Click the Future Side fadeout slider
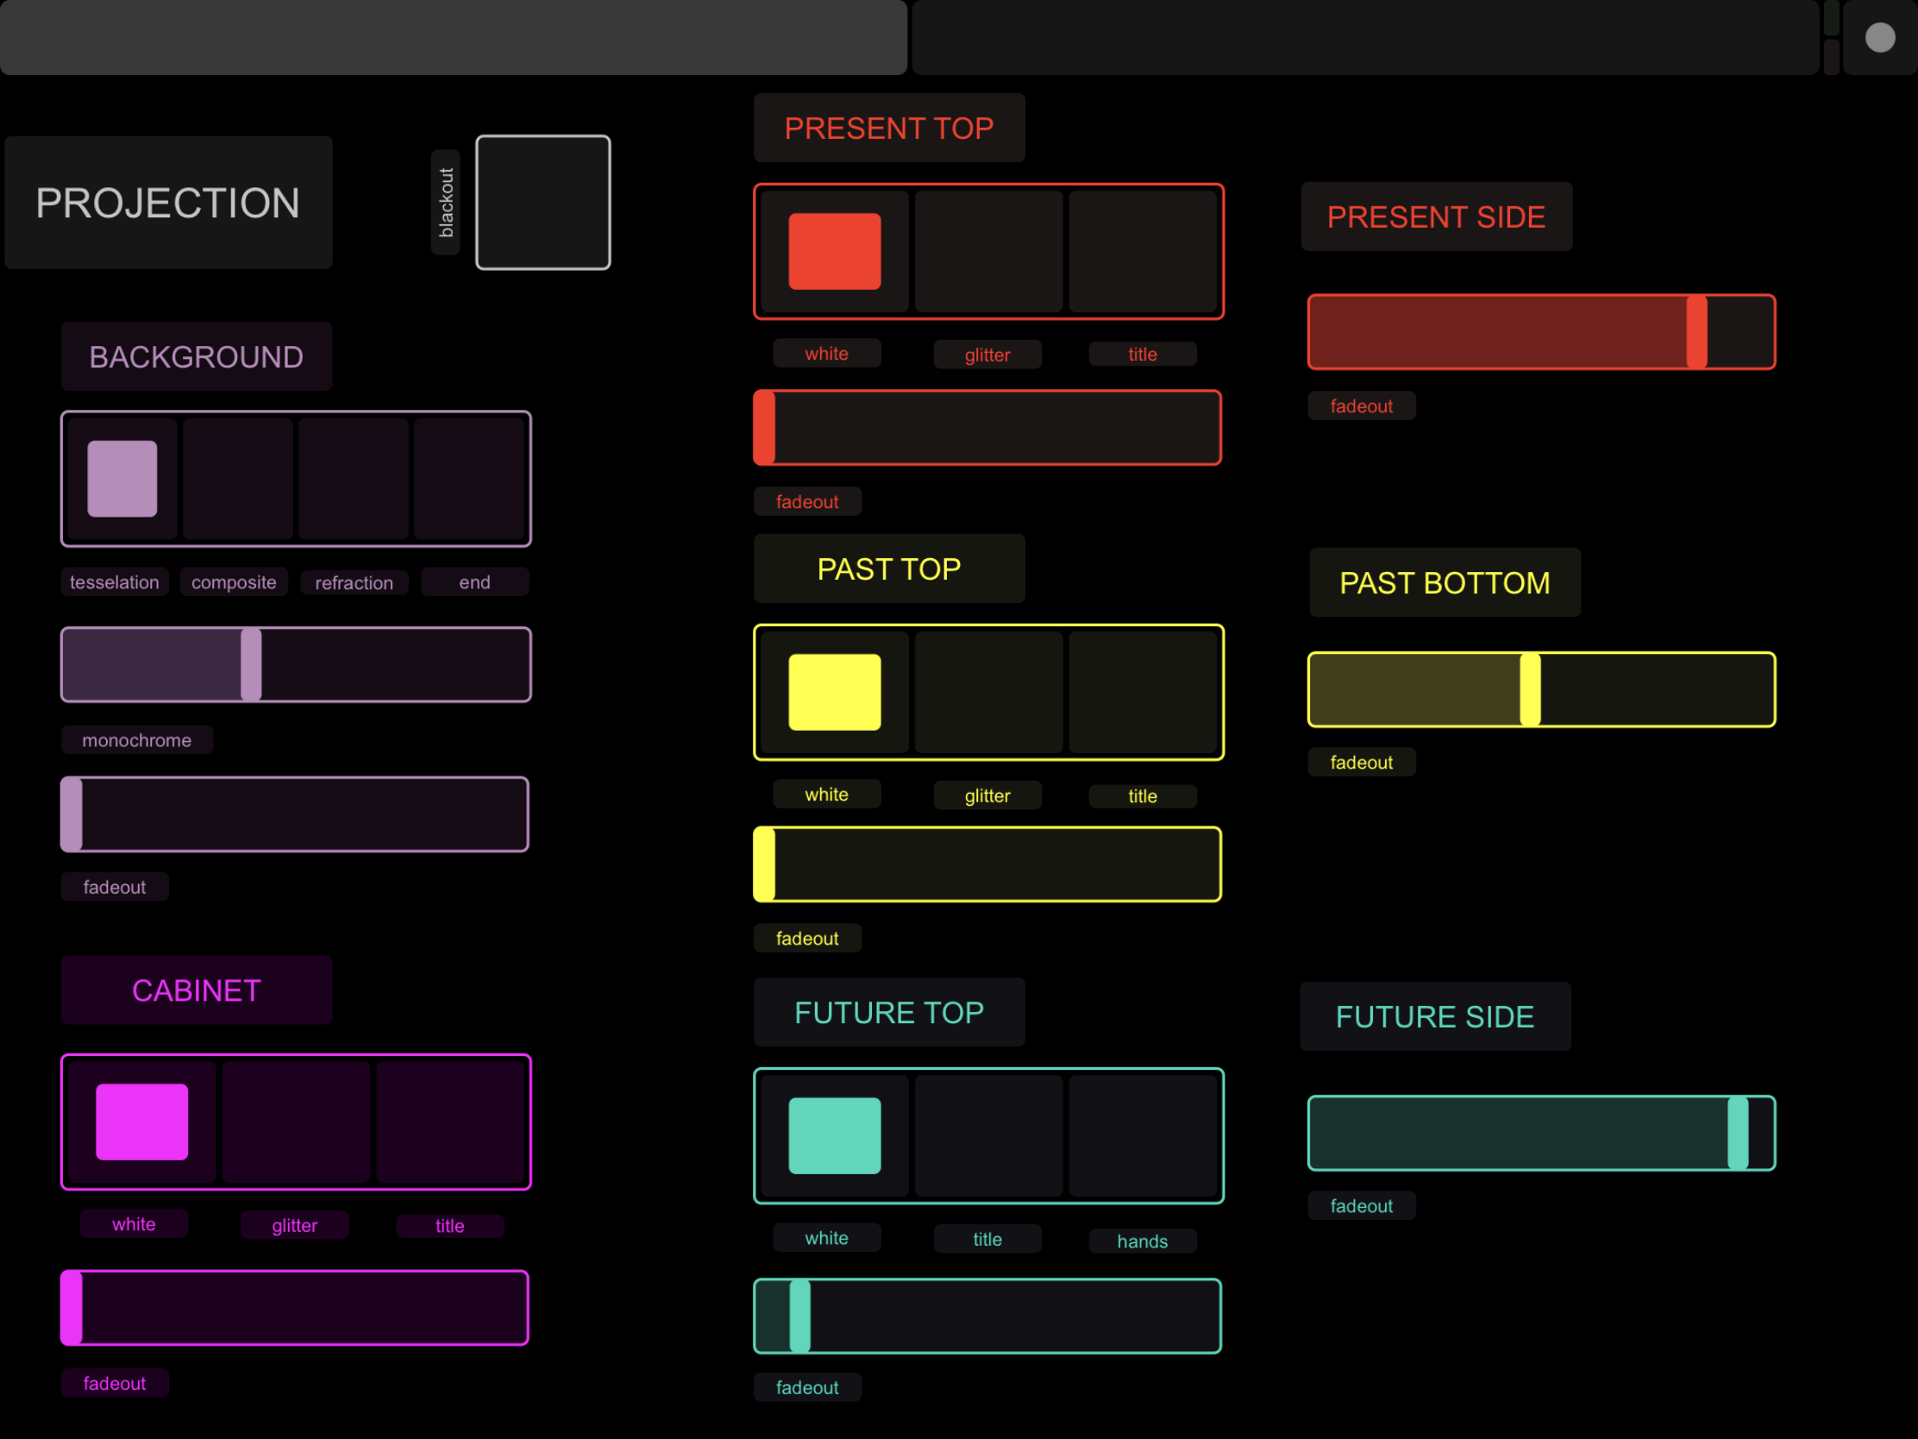Screen dimensions: 1918x1439 coord(1541,1133)
